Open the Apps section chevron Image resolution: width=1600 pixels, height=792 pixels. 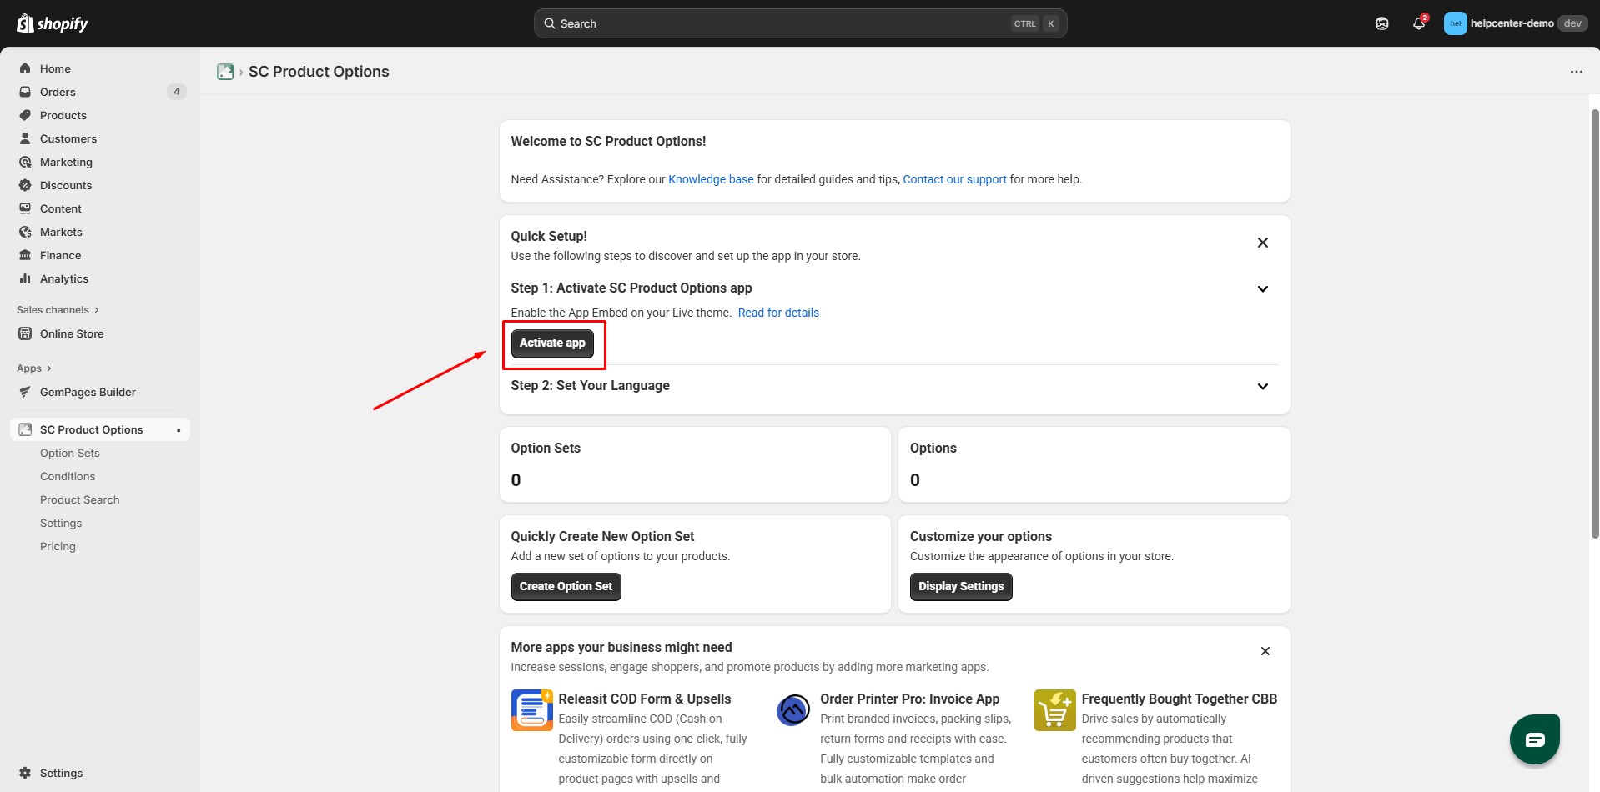click(x=48, y=368)
